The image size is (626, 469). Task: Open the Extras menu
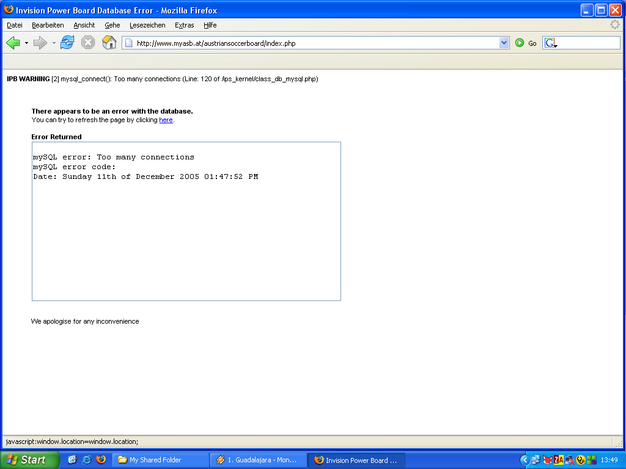(185, 25)
